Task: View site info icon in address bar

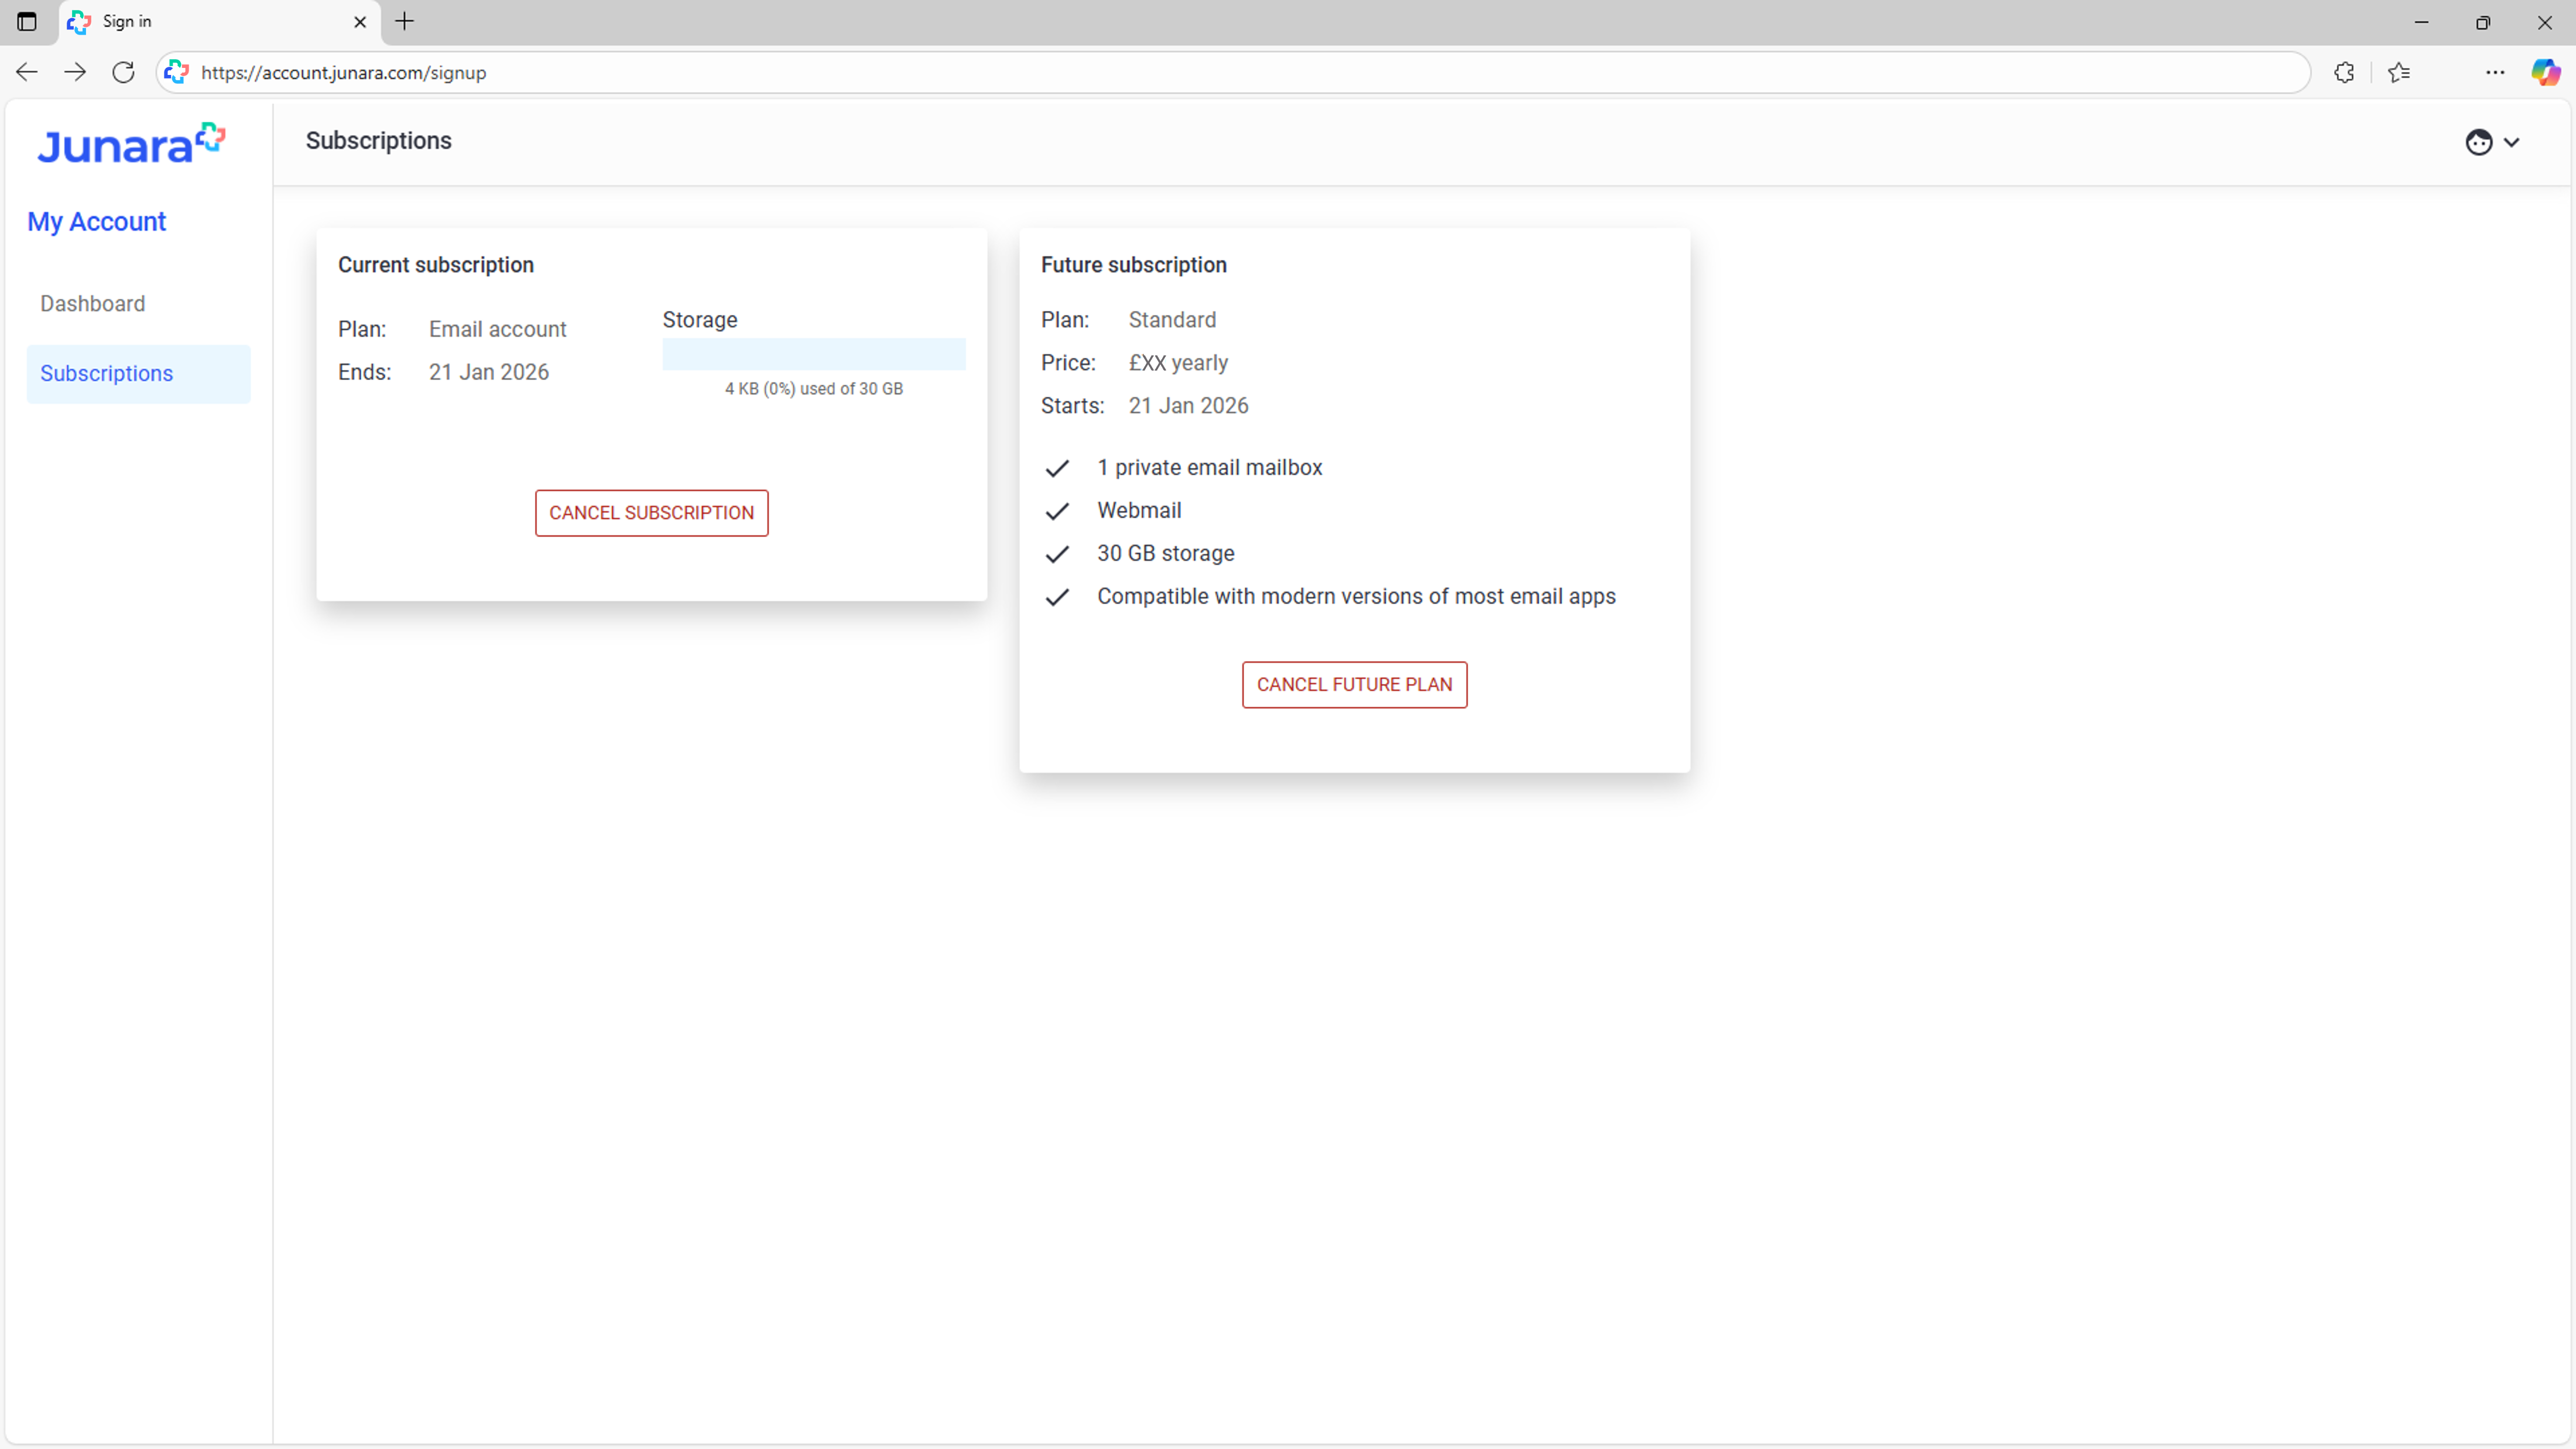Action: coord(177,72)
